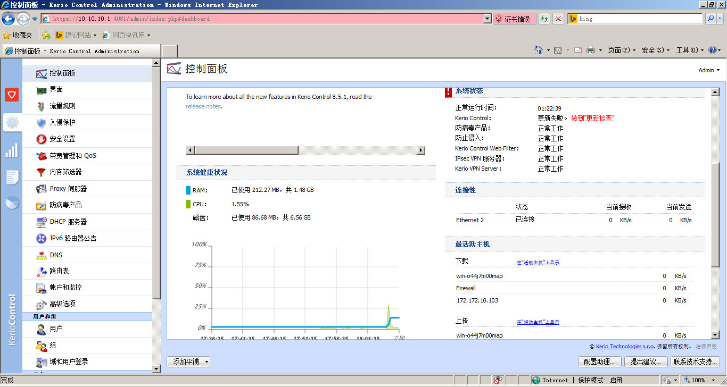727x387 pixels.
Task: Open 收藏夹 favorites button
Action: [x=18, y=35]
